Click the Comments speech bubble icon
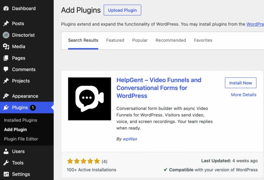 [6, 69]
